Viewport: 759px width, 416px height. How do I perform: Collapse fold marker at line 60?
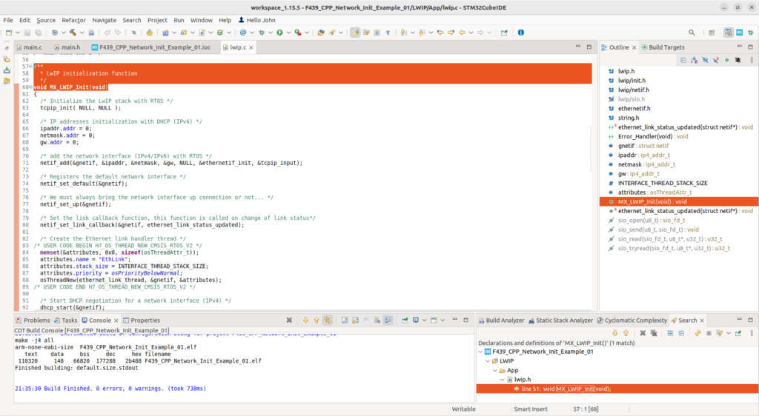click(31, 87)
